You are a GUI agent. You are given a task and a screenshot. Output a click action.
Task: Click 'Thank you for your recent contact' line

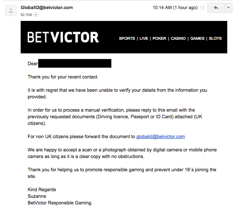tap(63, 77)
